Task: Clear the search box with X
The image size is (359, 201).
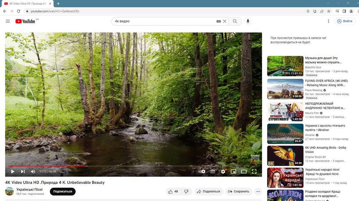Action: click(225, 21)
